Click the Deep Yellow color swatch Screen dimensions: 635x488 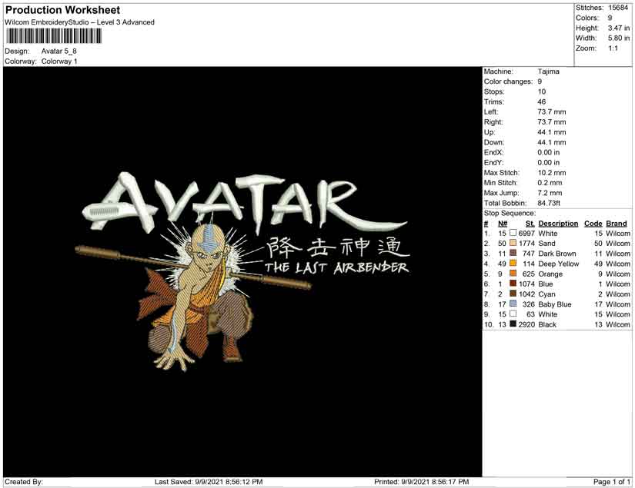pyautogui.click(x=513, y=263)
